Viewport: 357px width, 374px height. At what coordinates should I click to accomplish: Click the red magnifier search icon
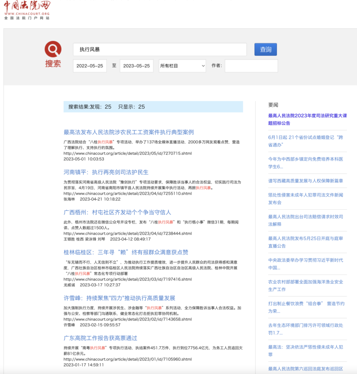point(53,49)
